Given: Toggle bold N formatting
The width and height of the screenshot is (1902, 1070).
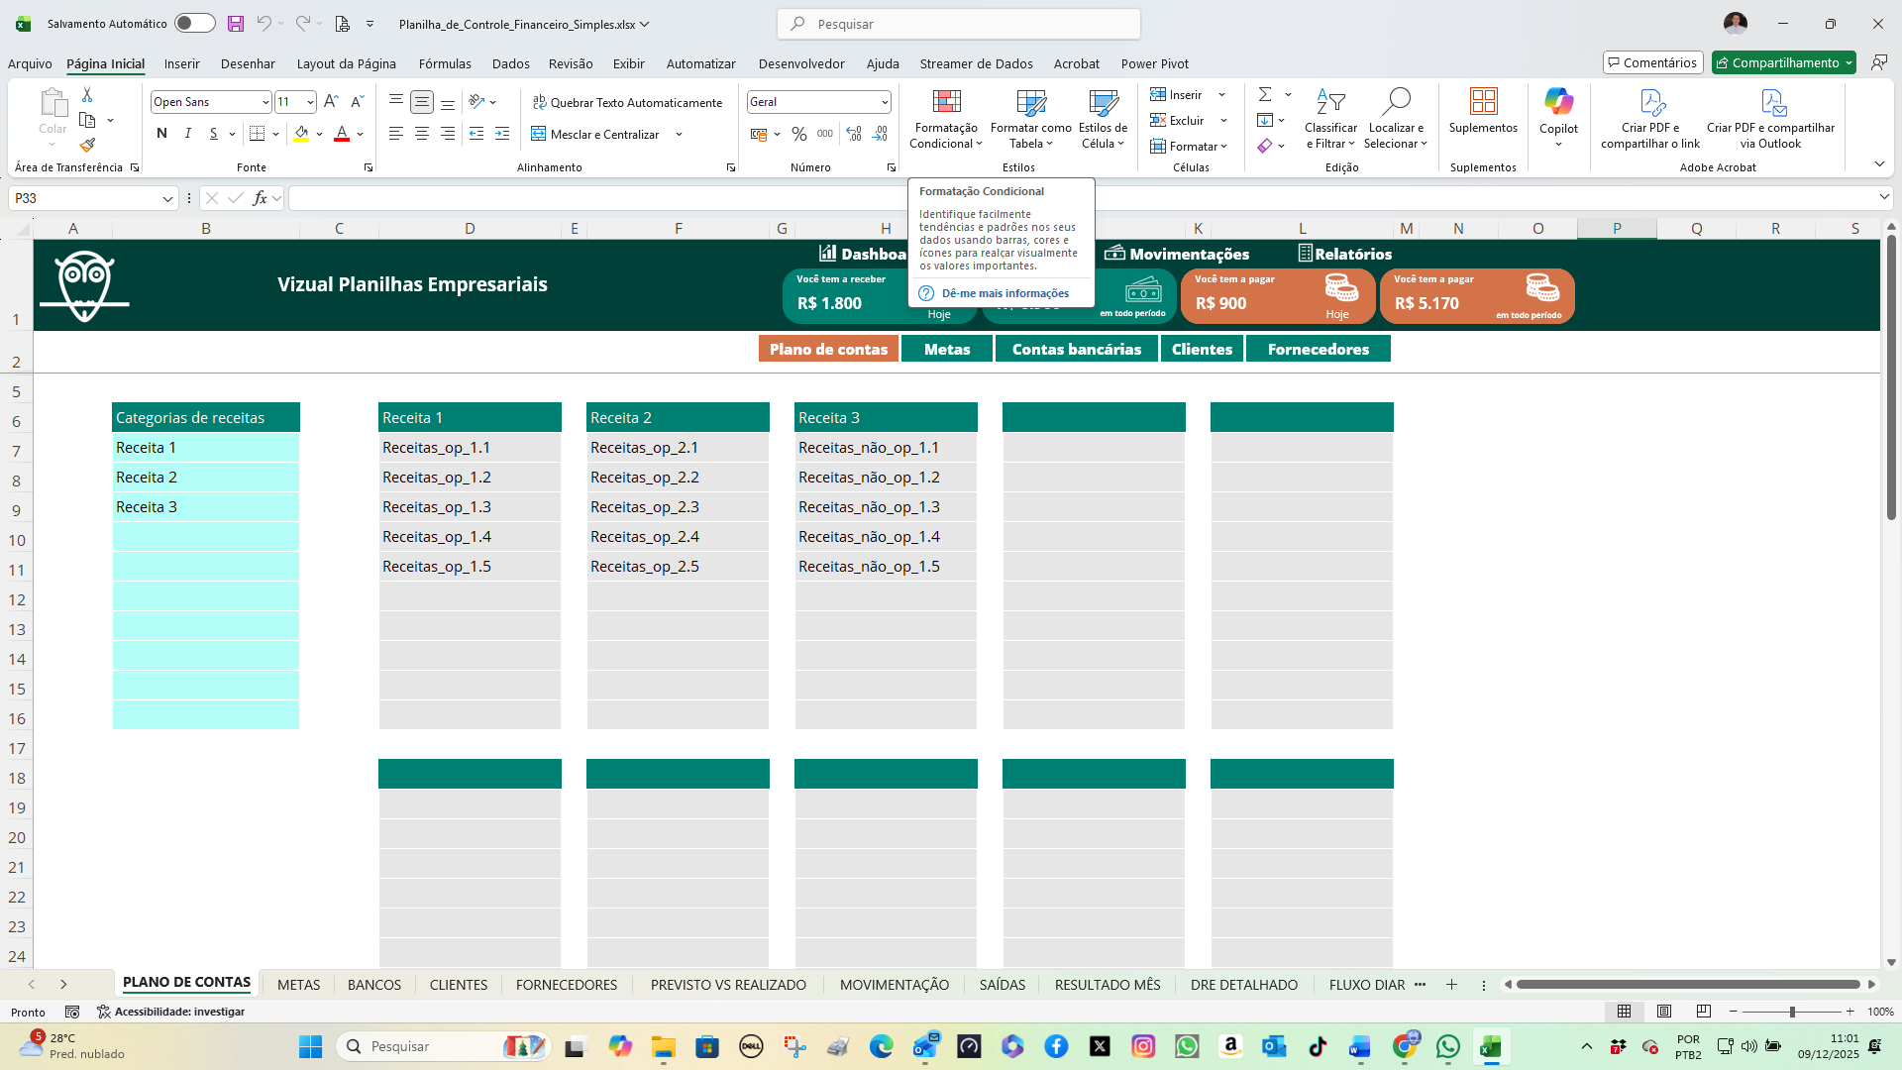Looking at the screenshot, I should click(x=161, y=134).
